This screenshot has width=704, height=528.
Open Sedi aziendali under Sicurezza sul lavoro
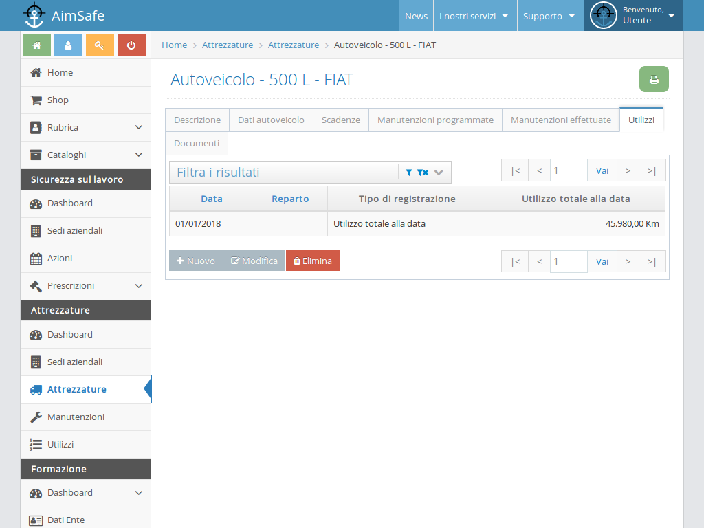point(86,231)
